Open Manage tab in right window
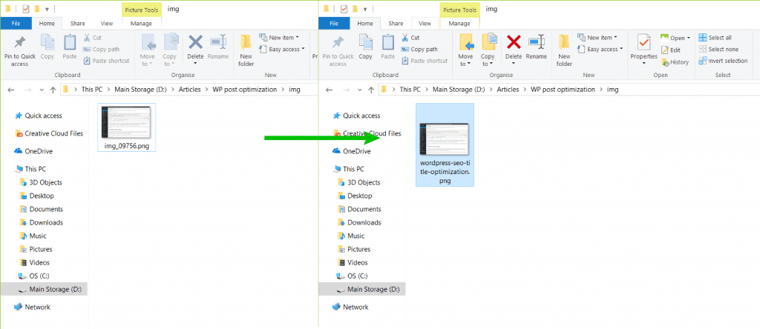760x329 pixels. coord(459,23)
